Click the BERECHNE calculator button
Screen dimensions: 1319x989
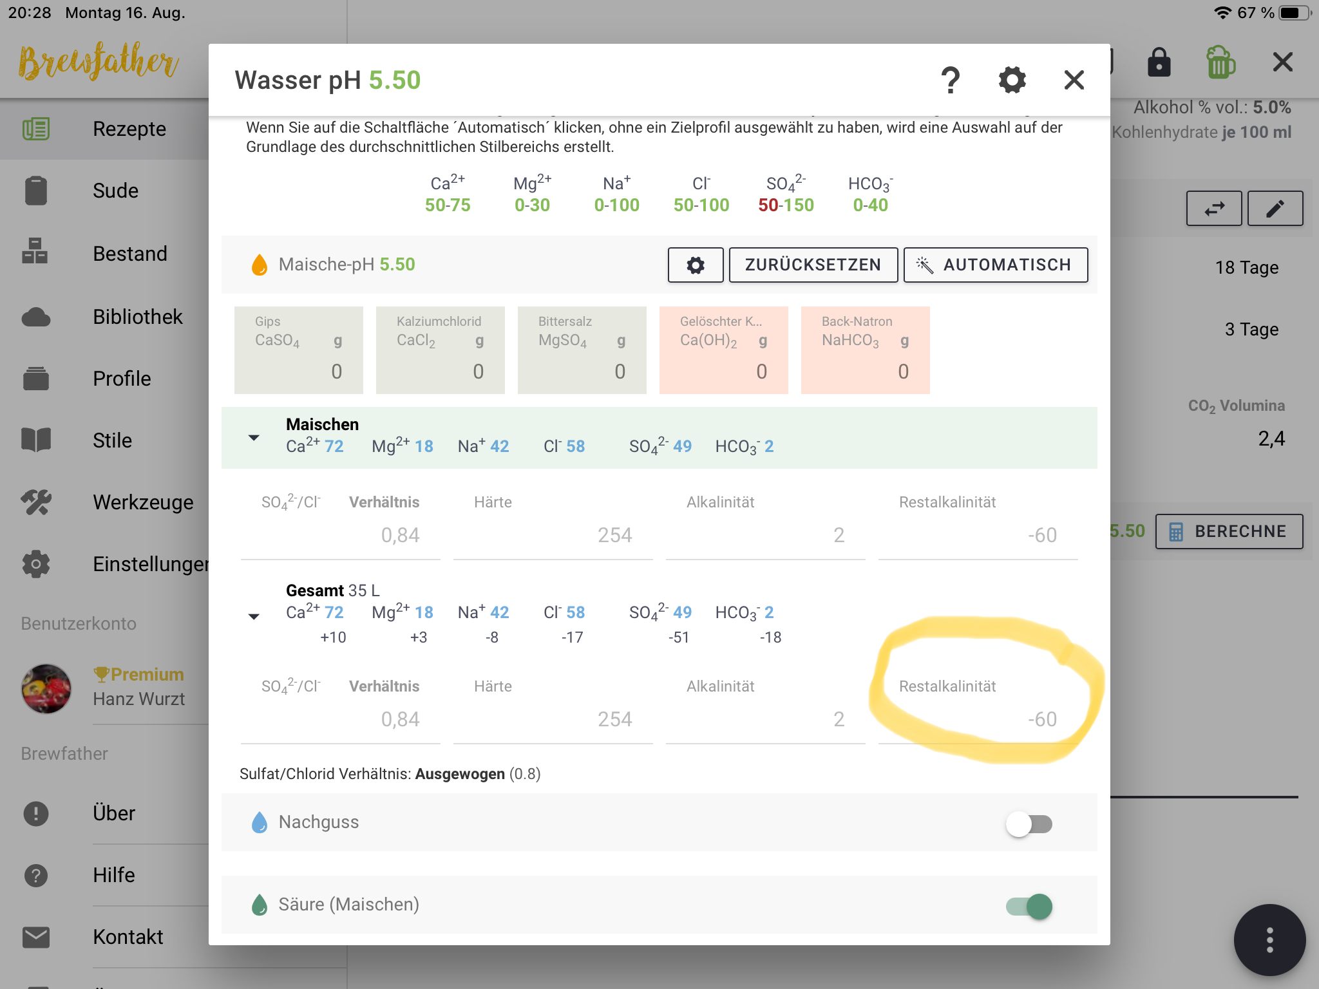(x=1228, y=531)
